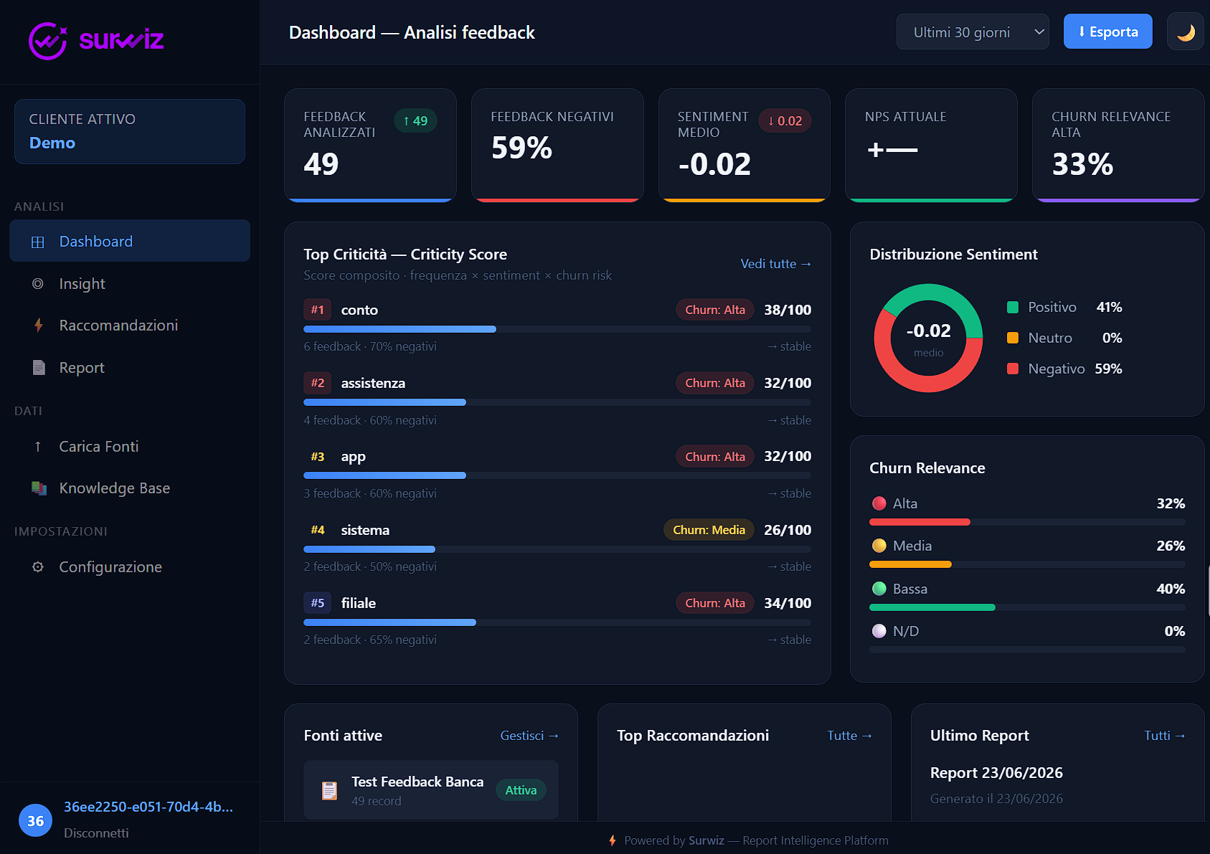This screenshot has width=1210, height=854.
Task: Open the Insight menu item
Action: click(x=130, y=283)
